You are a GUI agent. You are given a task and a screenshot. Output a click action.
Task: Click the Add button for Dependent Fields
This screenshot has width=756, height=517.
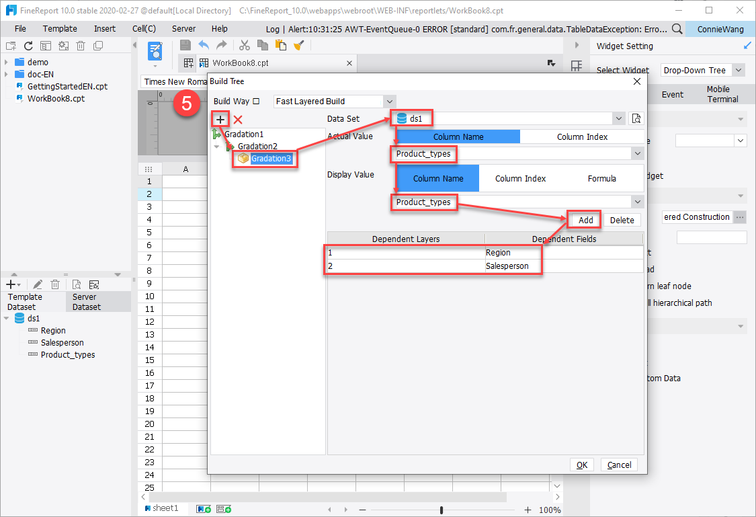(583, 219)
